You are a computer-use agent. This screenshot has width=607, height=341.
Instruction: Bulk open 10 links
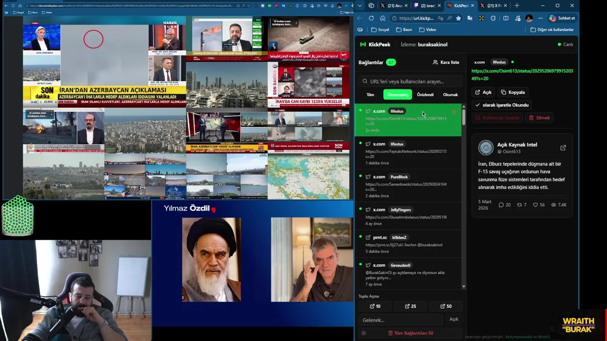tap(375, 306)
